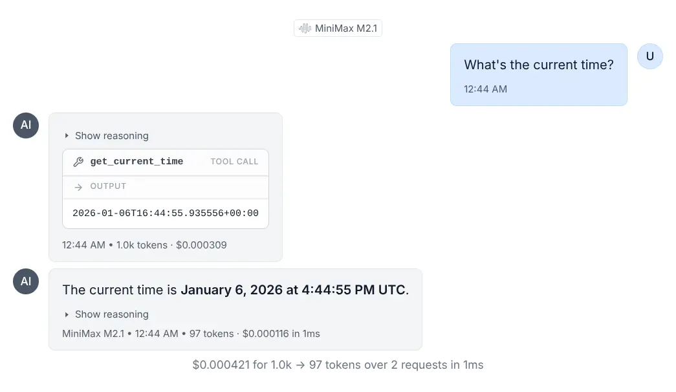
Task: Click the user message "What's the current time?"
Action: pyautogui.click(x=539, y=65)
